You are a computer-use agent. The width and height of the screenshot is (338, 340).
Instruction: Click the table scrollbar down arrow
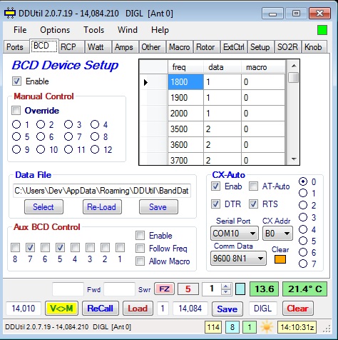click(x=294, y=159)
